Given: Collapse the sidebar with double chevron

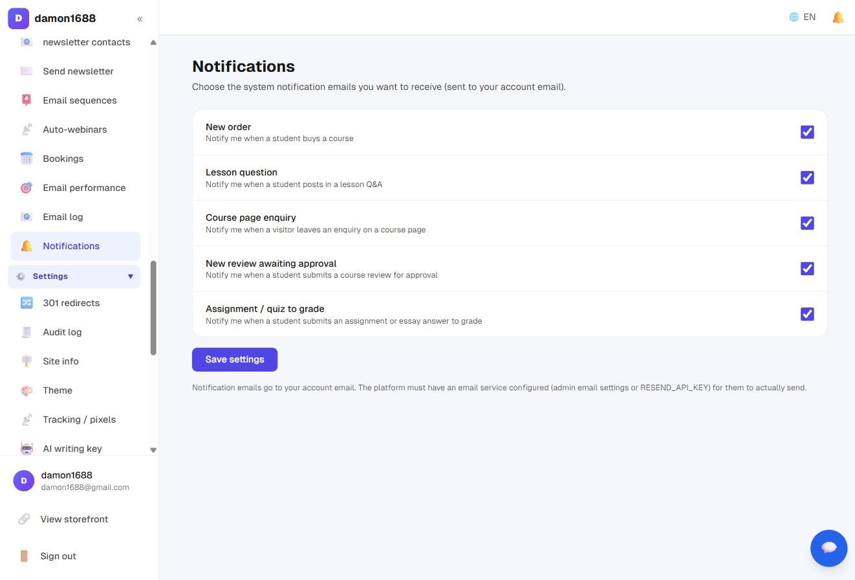Looking at the screenshot, I should click(140, 19).
